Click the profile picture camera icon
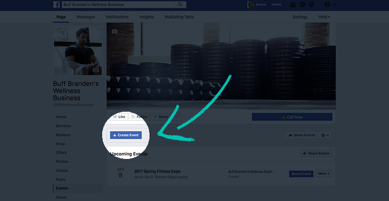The width and height of the screenshot is (389, 201). point(96,70)
